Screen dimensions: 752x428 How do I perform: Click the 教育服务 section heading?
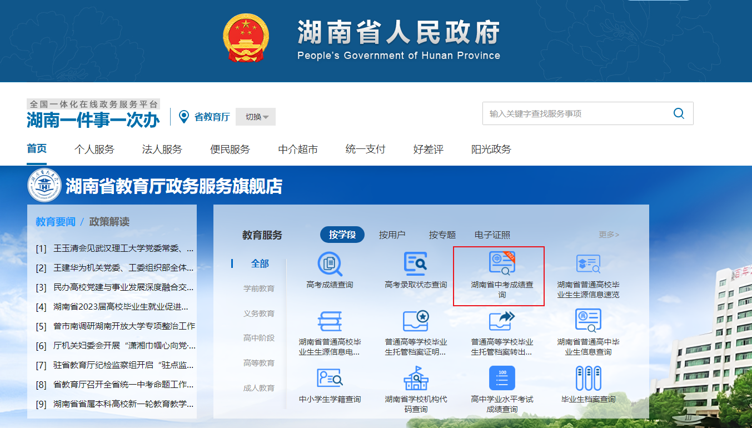(262, 235)
